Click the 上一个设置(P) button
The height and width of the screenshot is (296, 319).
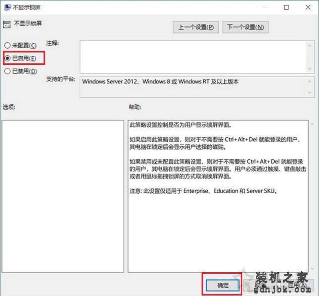tap(196, 27)
